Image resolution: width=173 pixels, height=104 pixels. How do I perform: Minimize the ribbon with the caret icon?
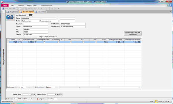coord(168,5)
